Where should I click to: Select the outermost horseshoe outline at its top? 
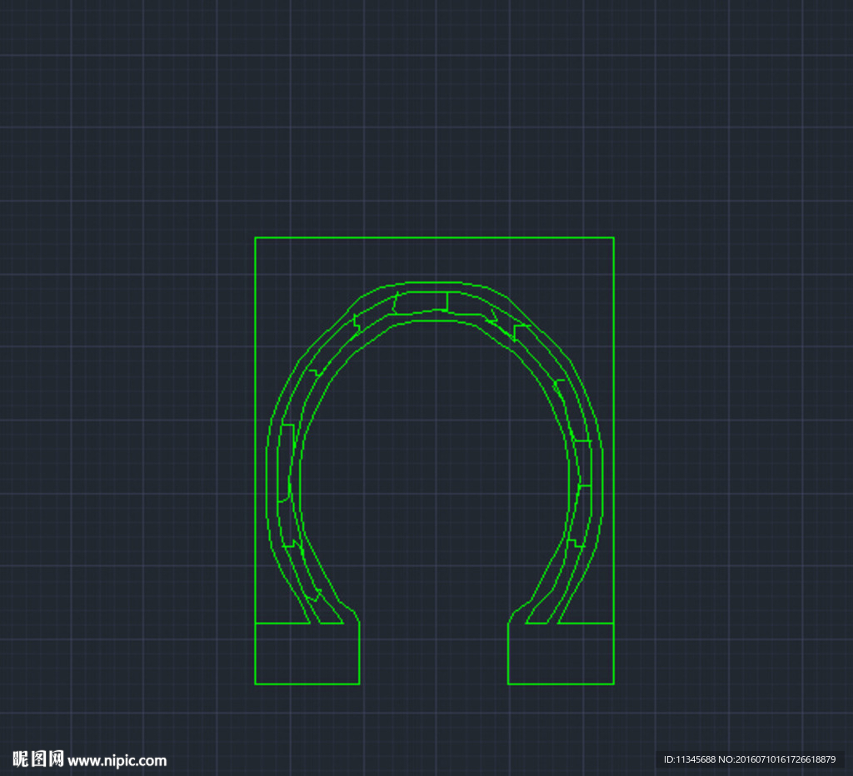click(434, 283)
